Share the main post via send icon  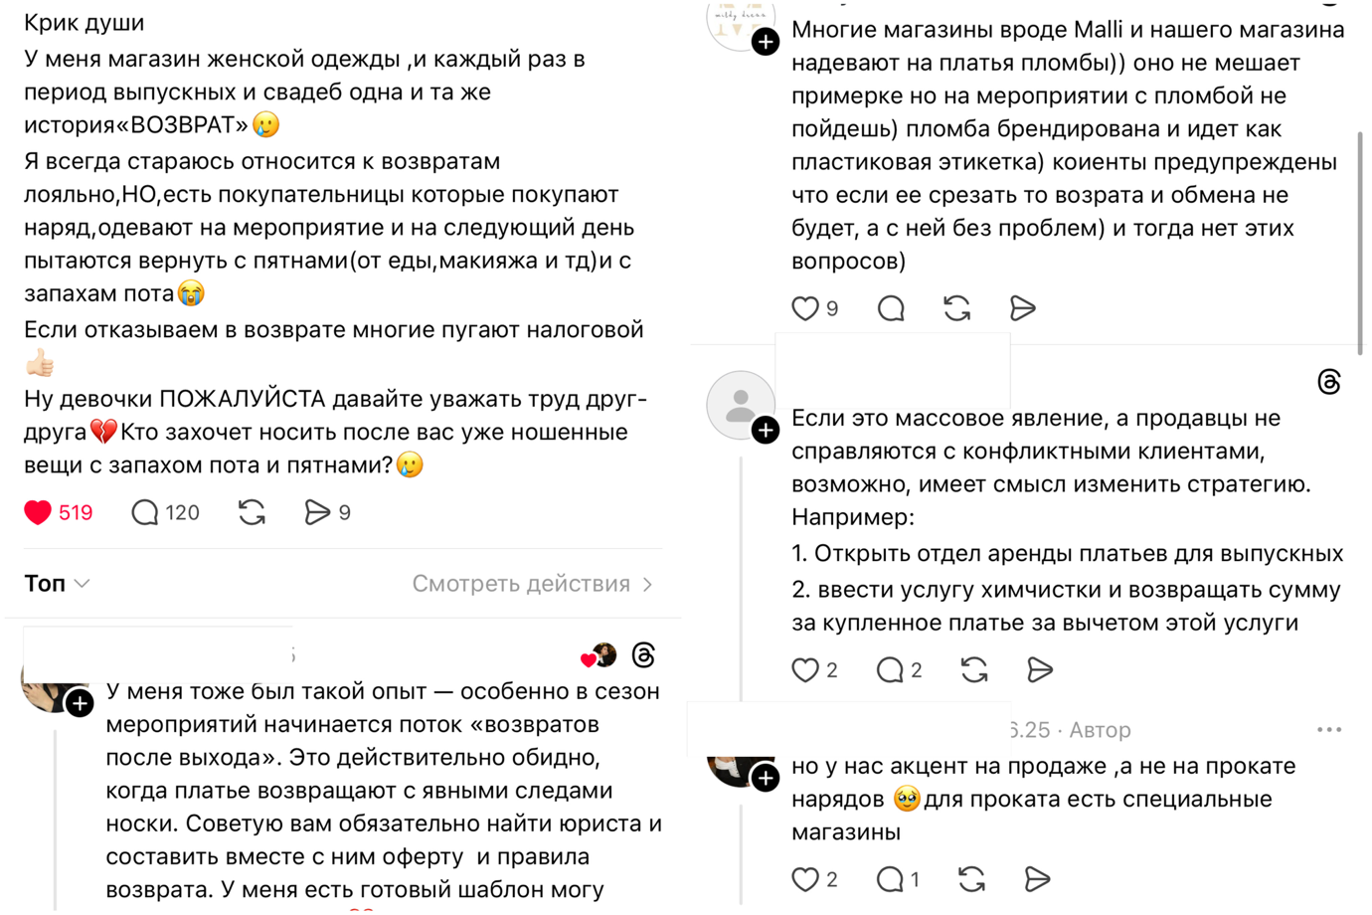(317, 512)
